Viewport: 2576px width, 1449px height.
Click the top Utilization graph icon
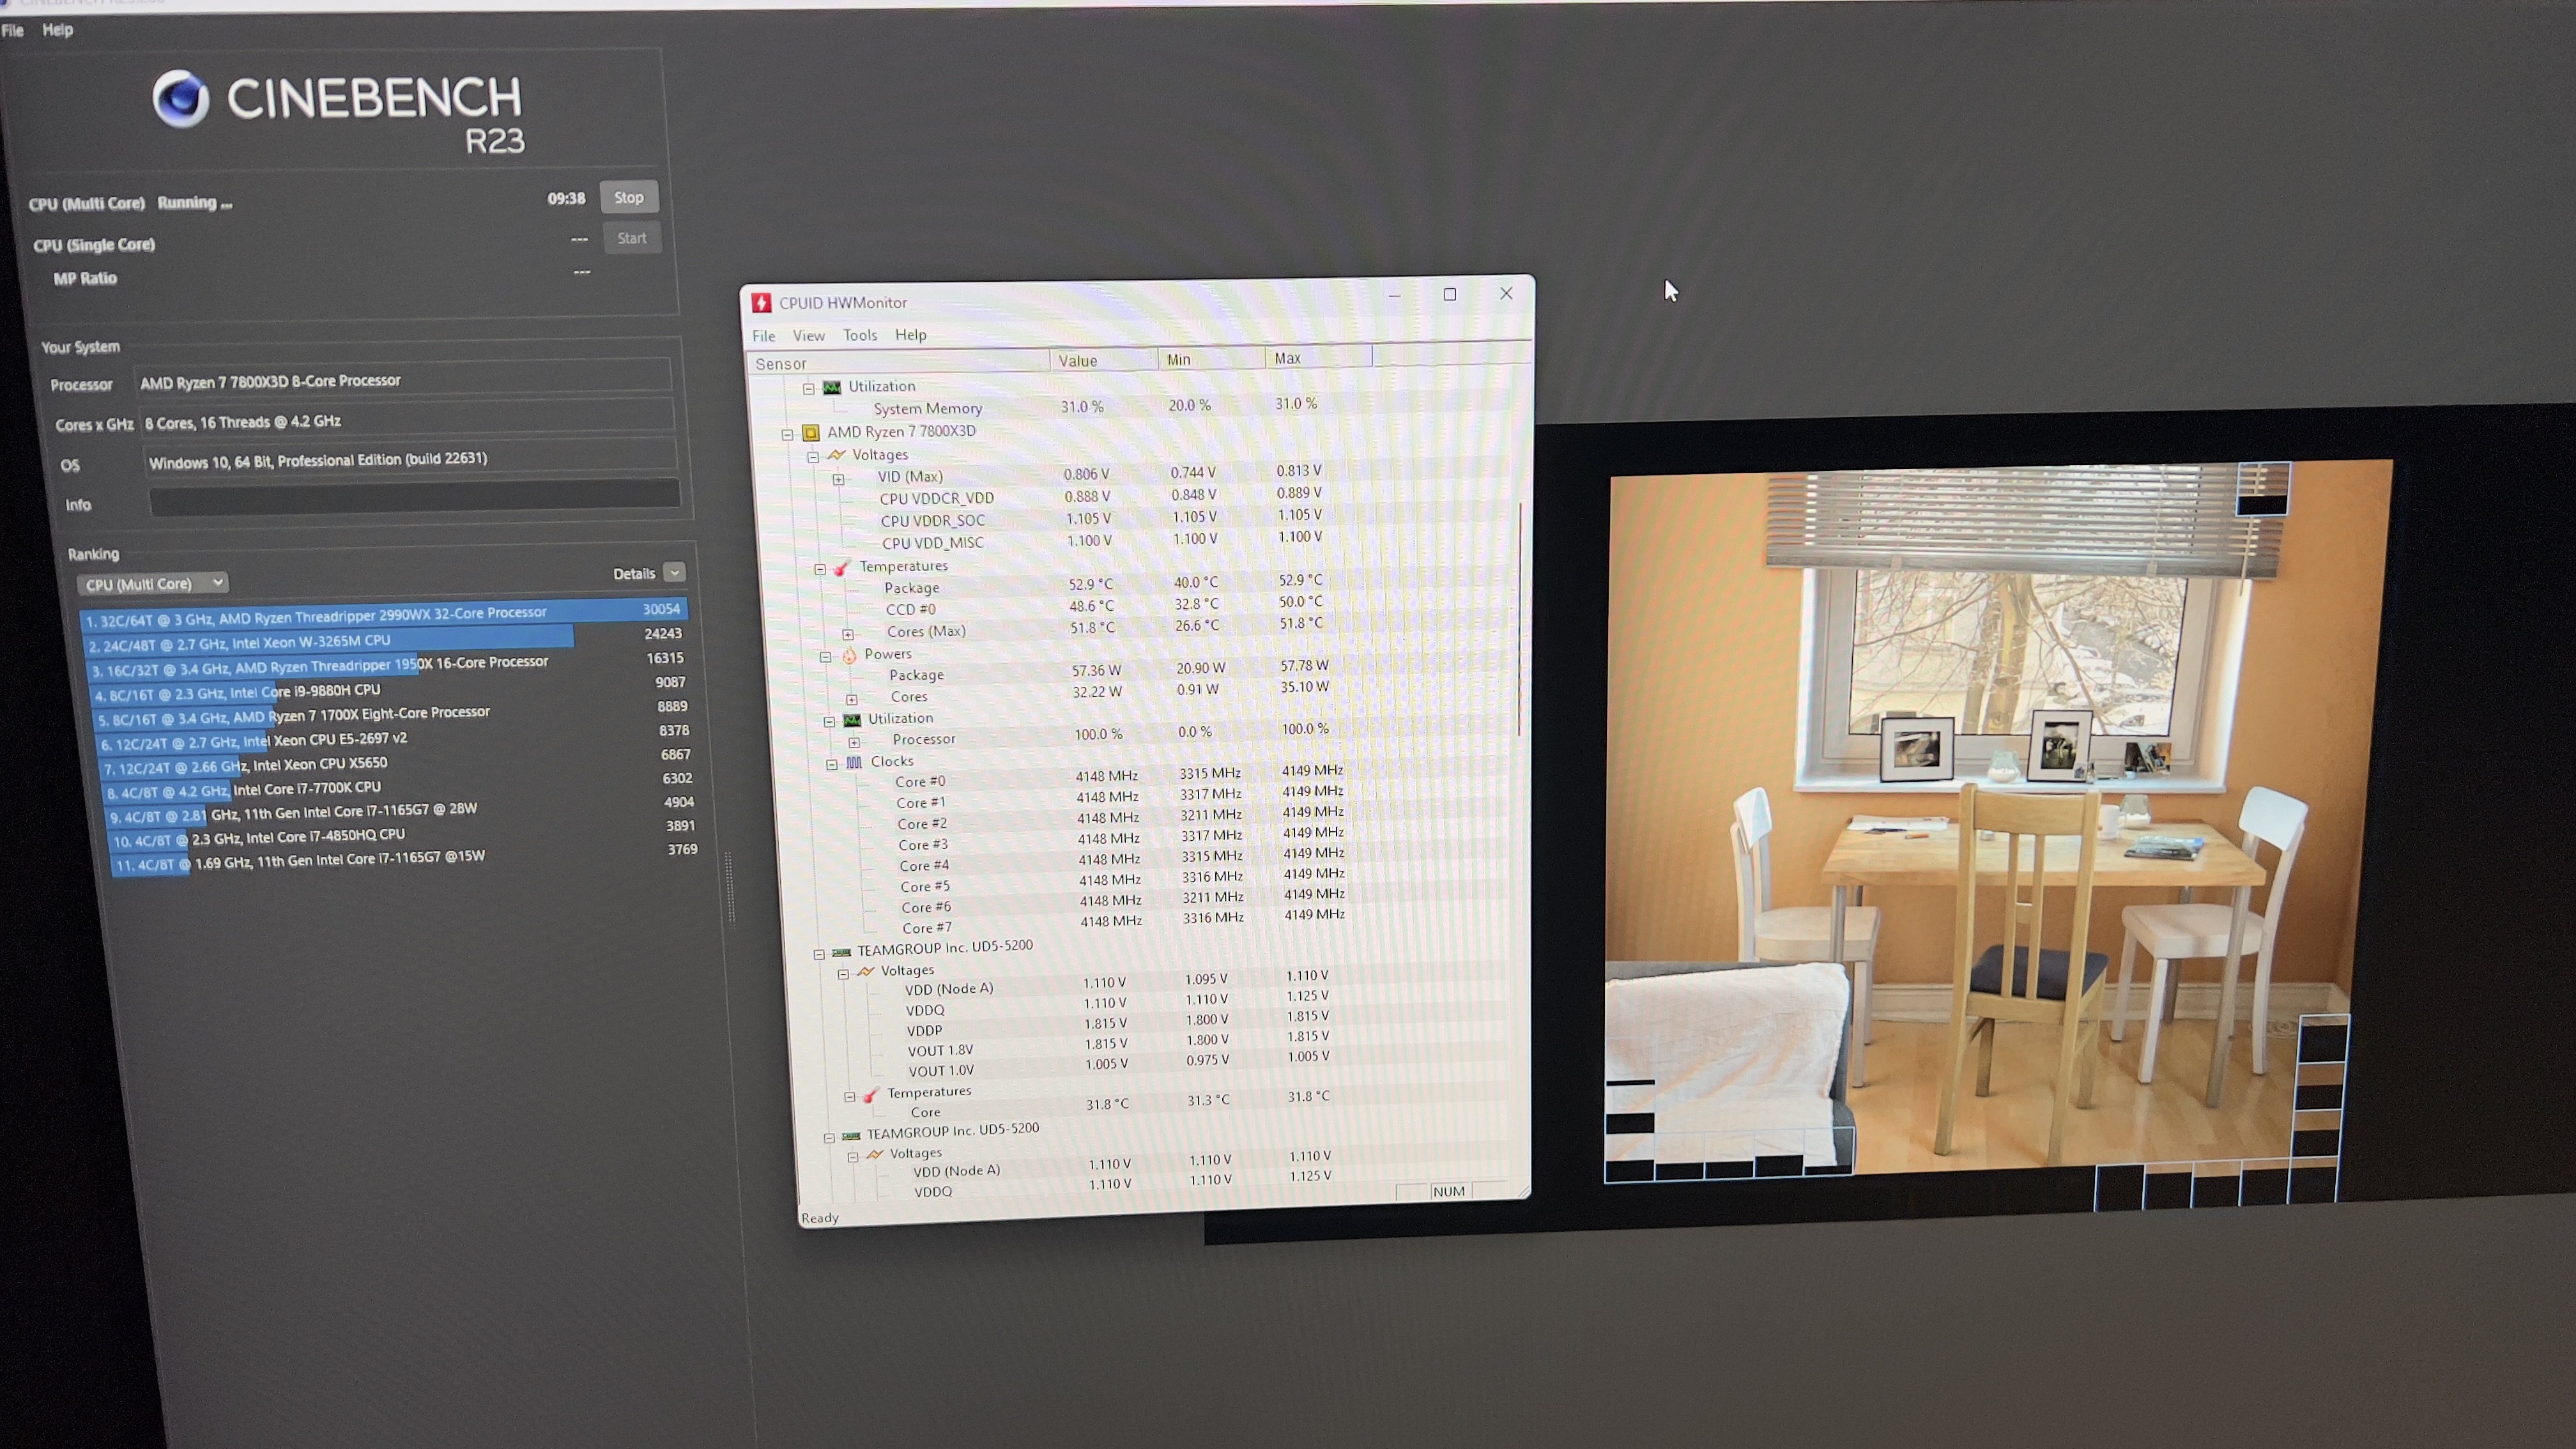[832, 387]
